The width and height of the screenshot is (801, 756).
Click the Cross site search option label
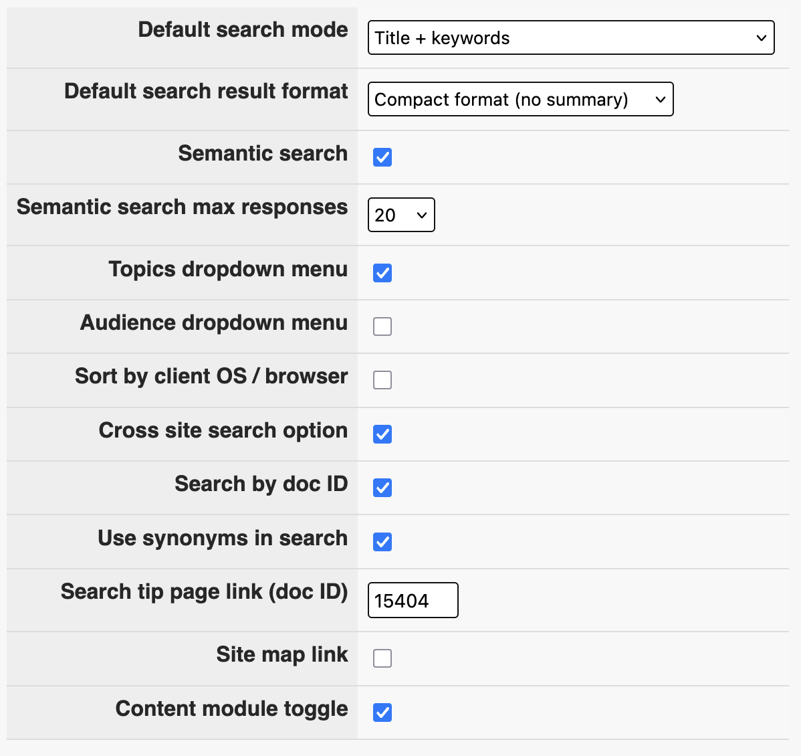[223, 430]
